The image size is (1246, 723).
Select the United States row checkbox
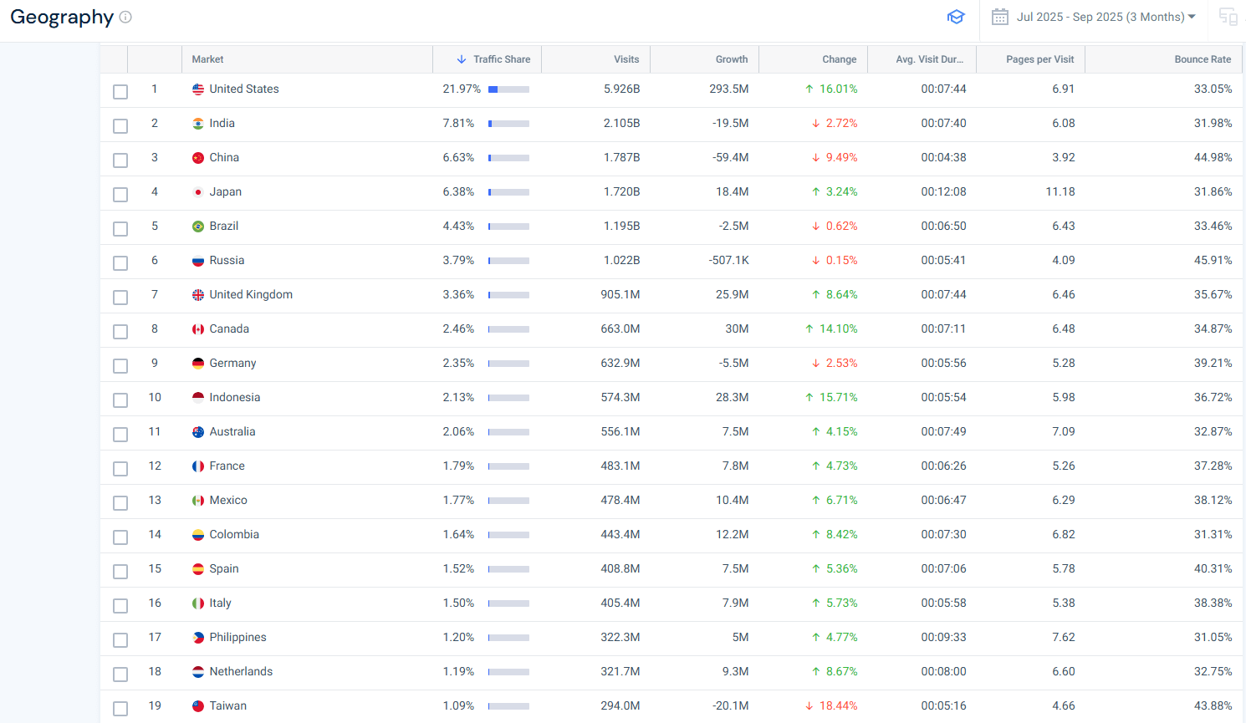(x=120, y=91)
